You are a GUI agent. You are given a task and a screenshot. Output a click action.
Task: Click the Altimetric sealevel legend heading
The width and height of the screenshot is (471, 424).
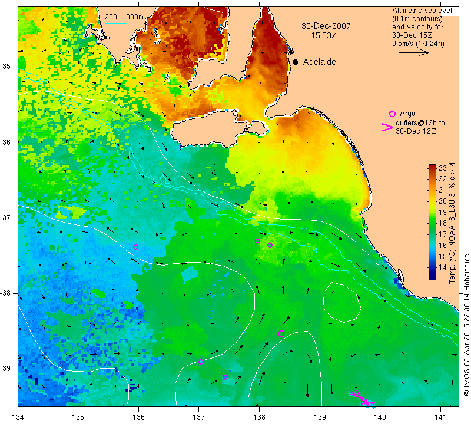point(422,11)
